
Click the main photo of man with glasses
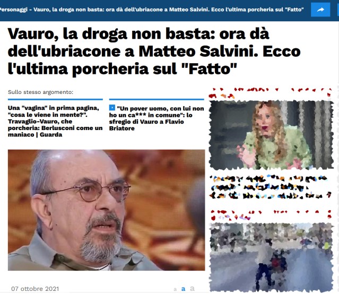(107, 210)
